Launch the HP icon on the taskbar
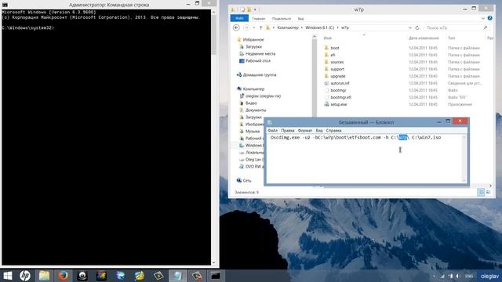The image size is (502, 282). (25, 276)
